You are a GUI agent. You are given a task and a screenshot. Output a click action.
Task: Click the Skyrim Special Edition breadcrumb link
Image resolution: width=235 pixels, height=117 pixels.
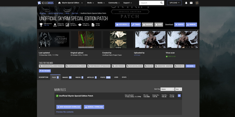[56, 13]
